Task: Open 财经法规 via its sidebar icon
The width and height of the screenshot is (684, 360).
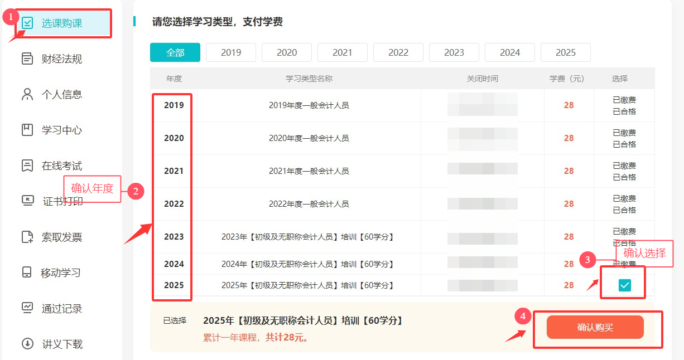Action: [x=27, y=59]
